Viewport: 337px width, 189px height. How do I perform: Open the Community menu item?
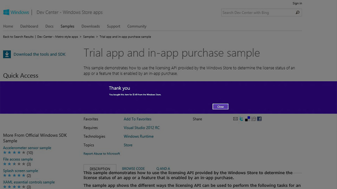137,26
